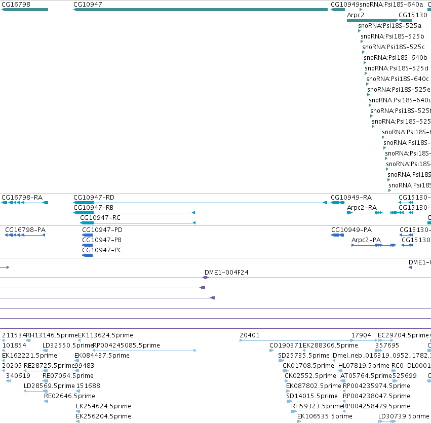Click EST label 17904
The image size is (431, 424).
[361, 335]
